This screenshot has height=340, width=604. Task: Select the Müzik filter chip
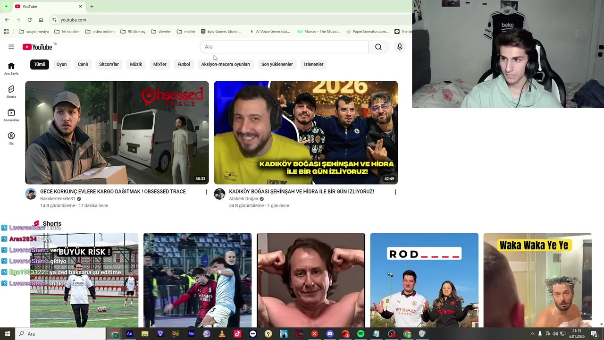click(136, 64)
